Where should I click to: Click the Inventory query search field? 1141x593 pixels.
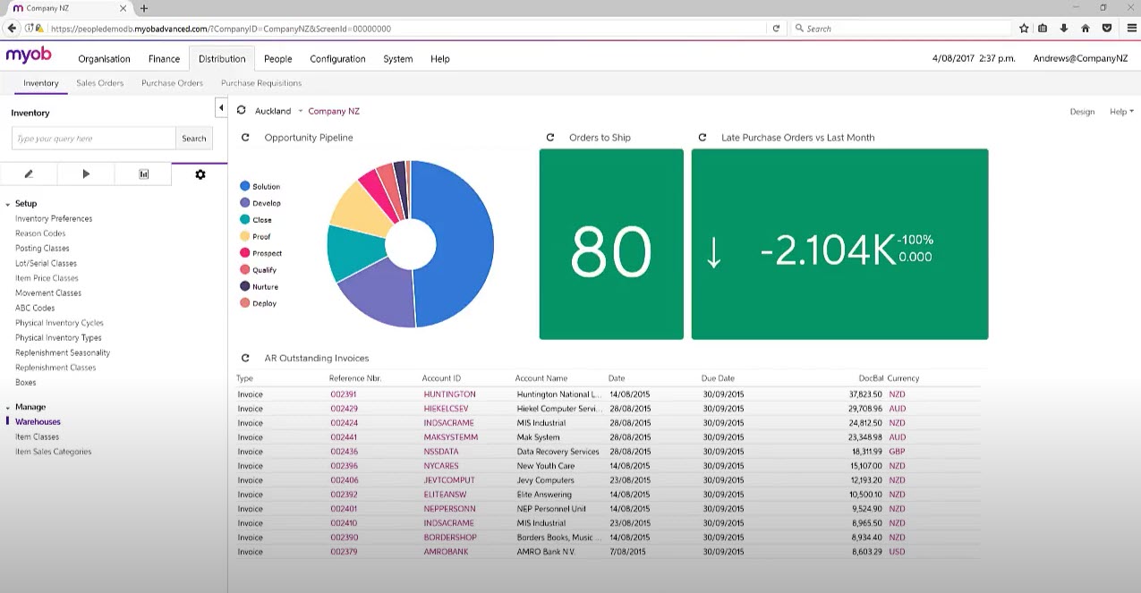94,138
